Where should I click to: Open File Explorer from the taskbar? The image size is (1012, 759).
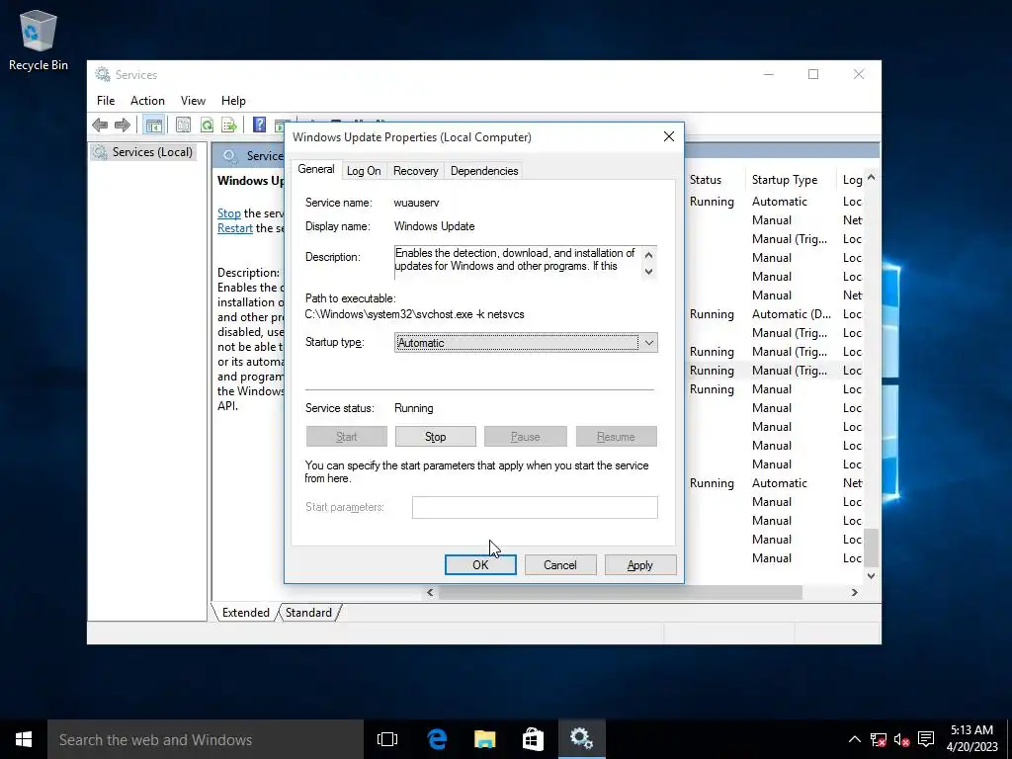484,739
